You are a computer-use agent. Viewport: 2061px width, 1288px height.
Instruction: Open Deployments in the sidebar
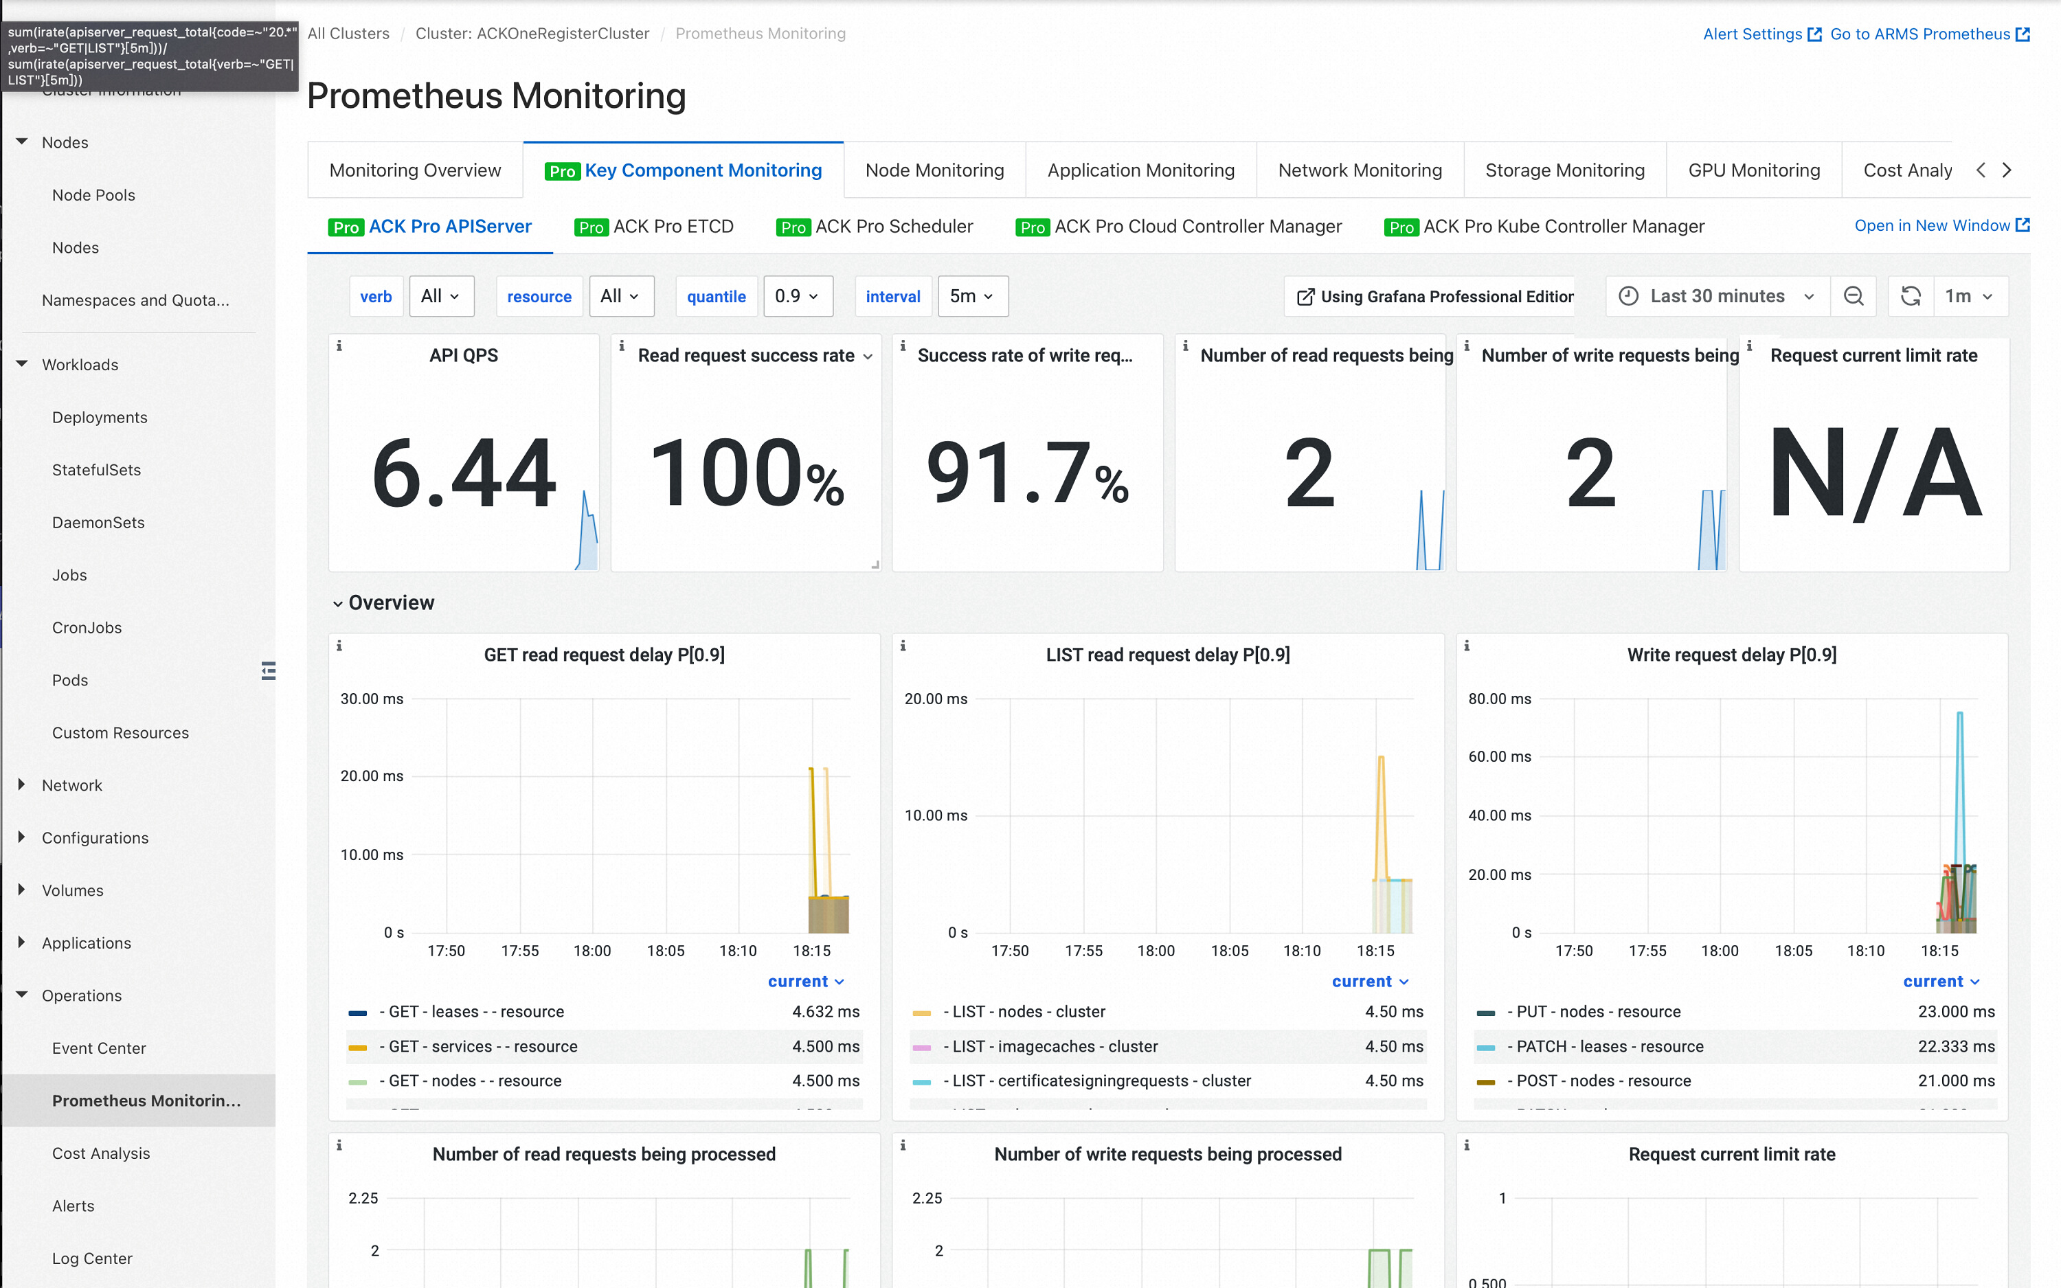click(100, 416)
